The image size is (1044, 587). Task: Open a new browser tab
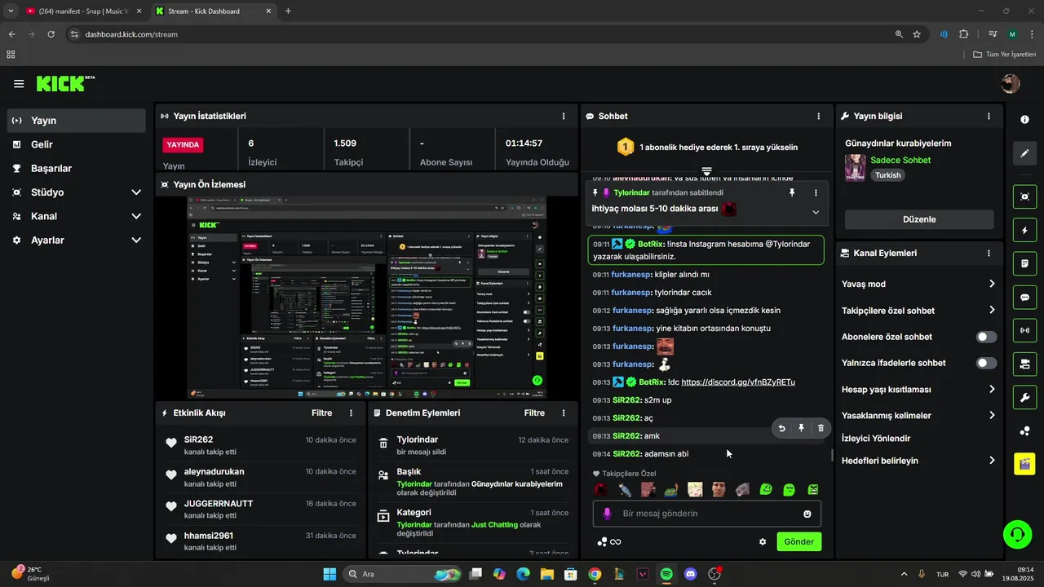click(x=288, y=11)
